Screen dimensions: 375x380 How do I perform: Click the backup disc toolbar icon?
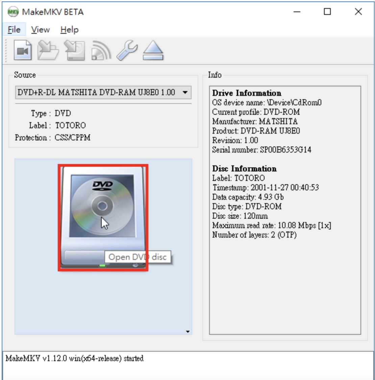click(74, 50)
